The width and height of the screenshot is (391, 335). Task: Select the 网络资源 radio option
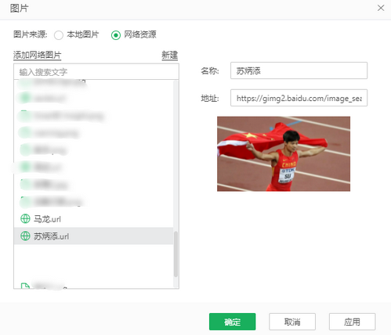coord(116,35)
